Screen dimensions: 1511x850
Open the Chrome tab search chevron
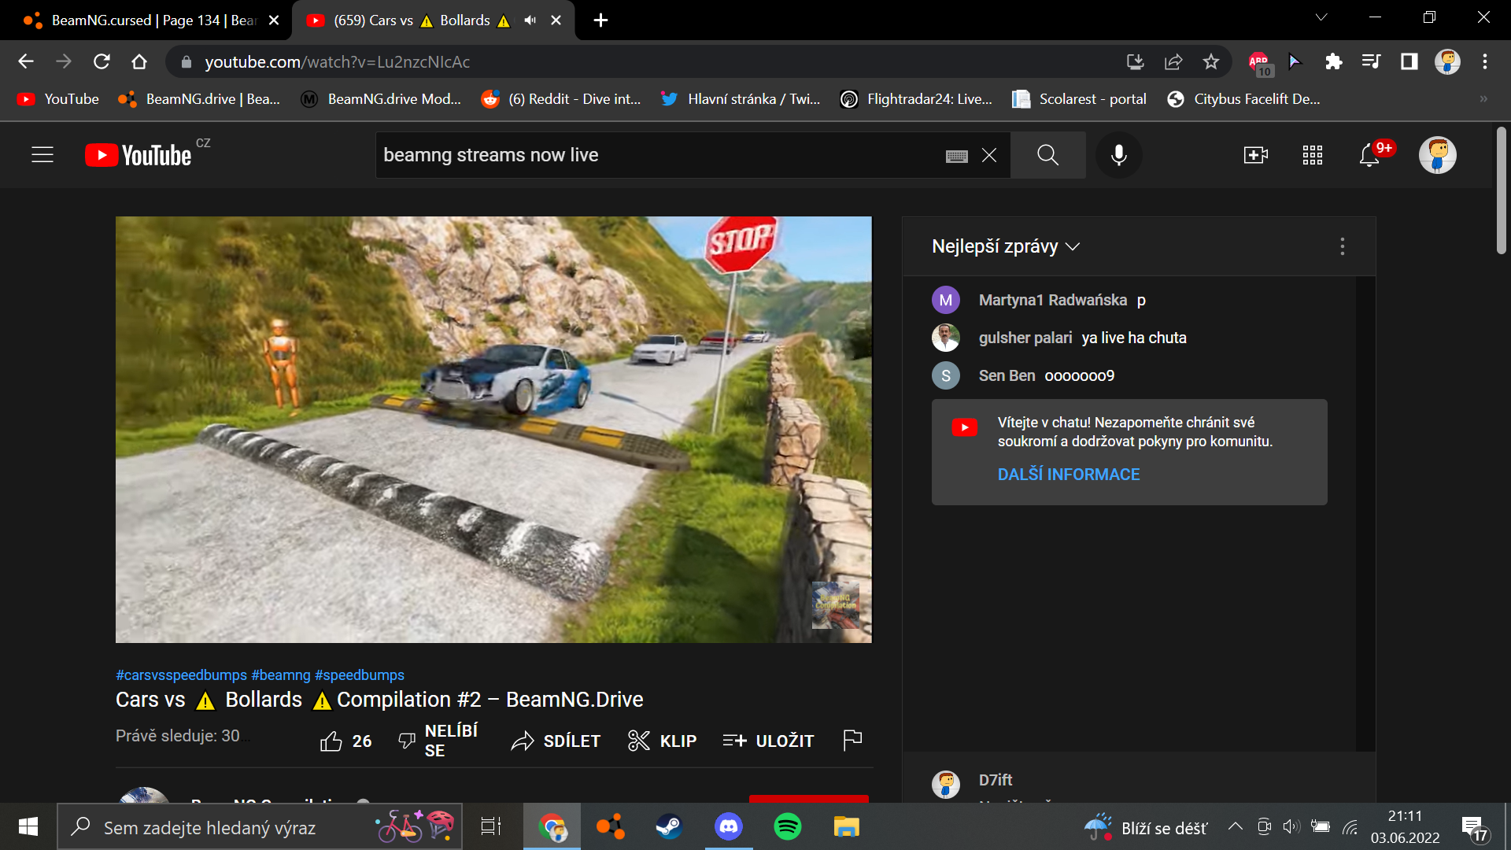point(1321,17)
